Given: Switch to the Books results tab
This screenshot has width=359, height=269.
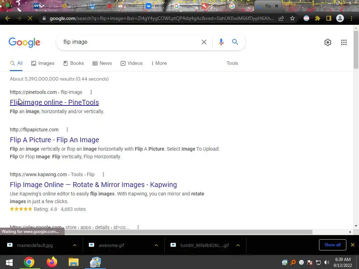Looking at the screenshot, I should (x=74, y=63).
